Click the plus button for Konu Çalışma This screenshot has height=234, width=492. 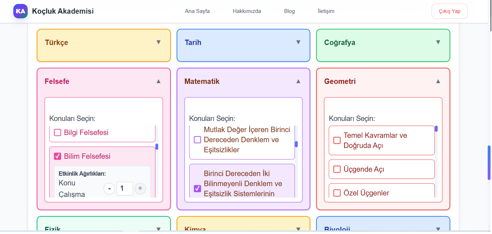pos(140,189)
